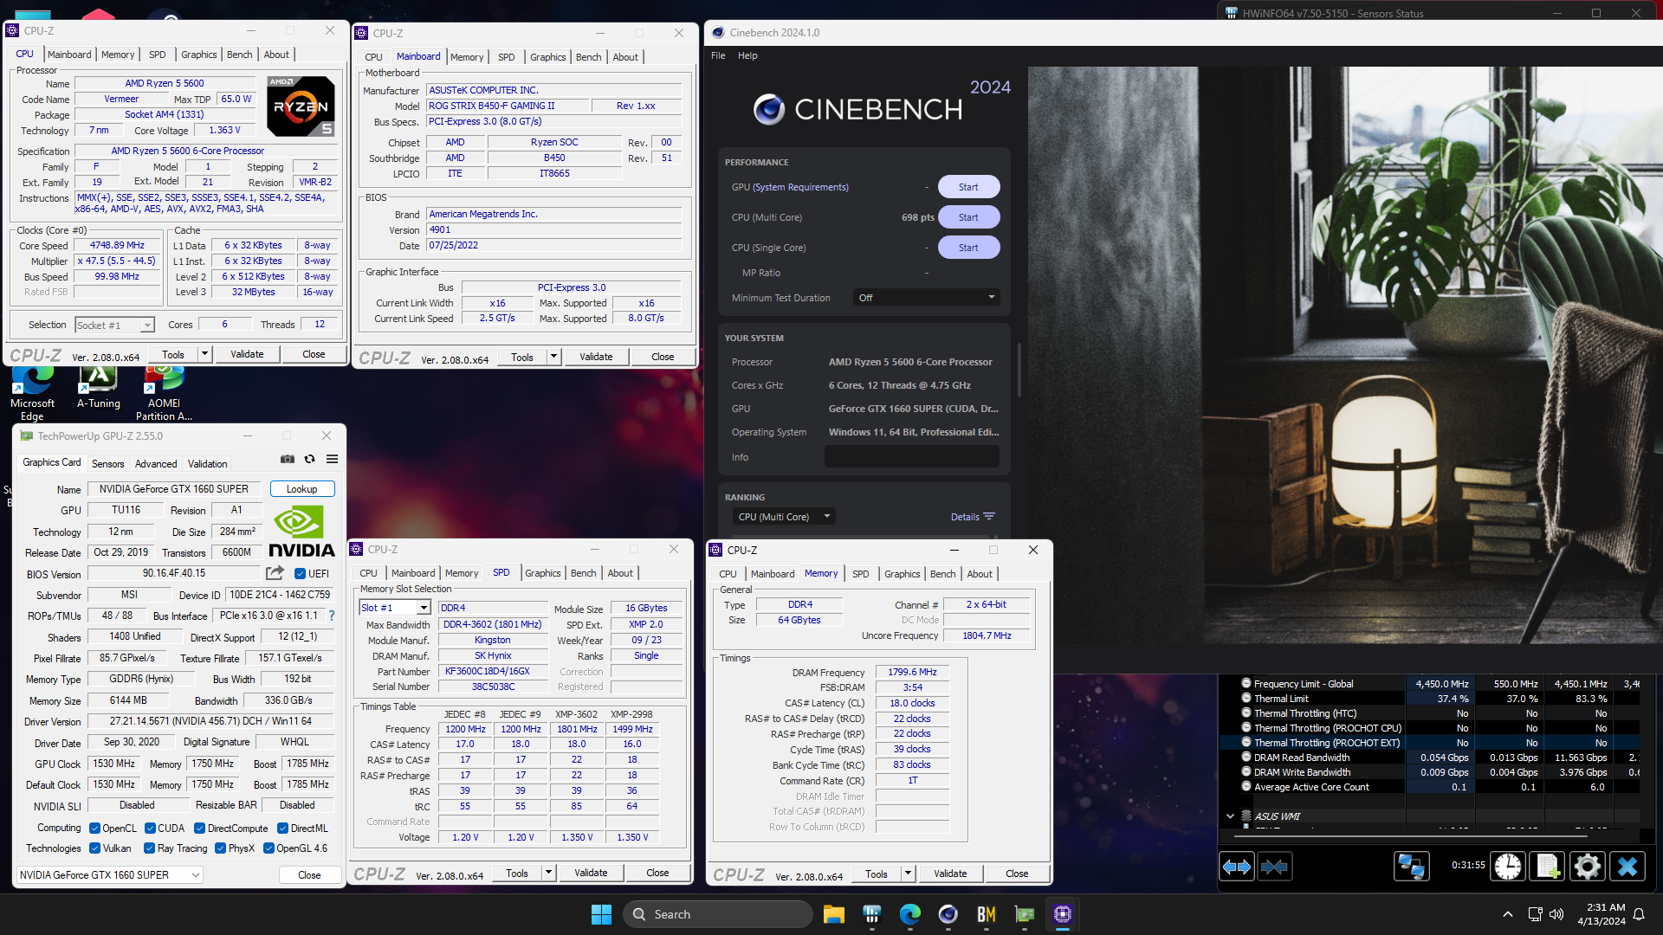
Task: Open Socket #1 selection dropdown in CPU-Z
Action: 114,325
